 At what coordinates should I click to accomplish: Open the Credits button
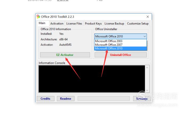click(x=45, y=99)
